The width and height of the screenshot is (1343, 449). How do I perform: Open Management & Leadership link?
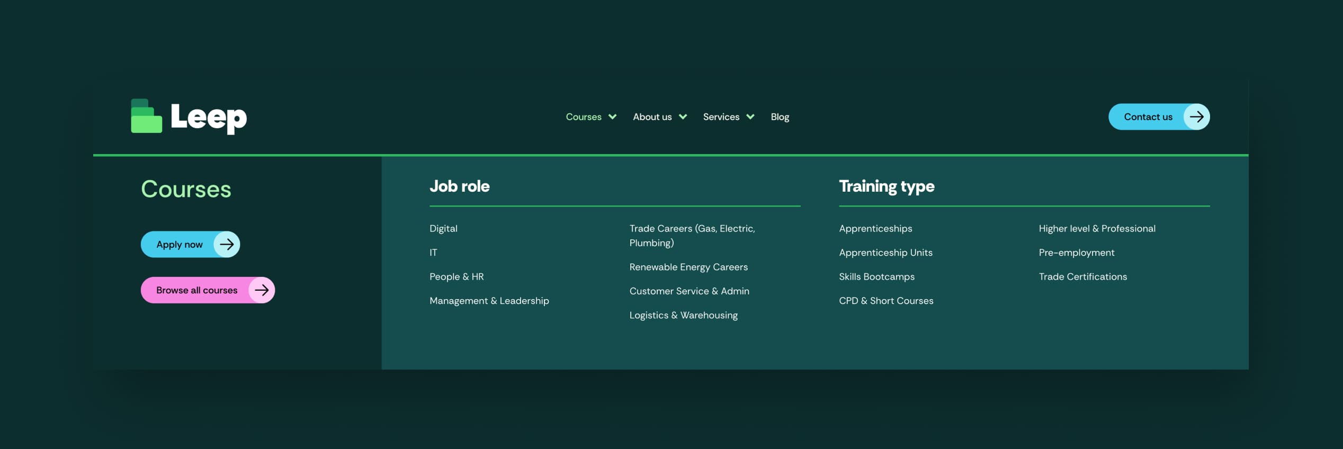point(489,301)
